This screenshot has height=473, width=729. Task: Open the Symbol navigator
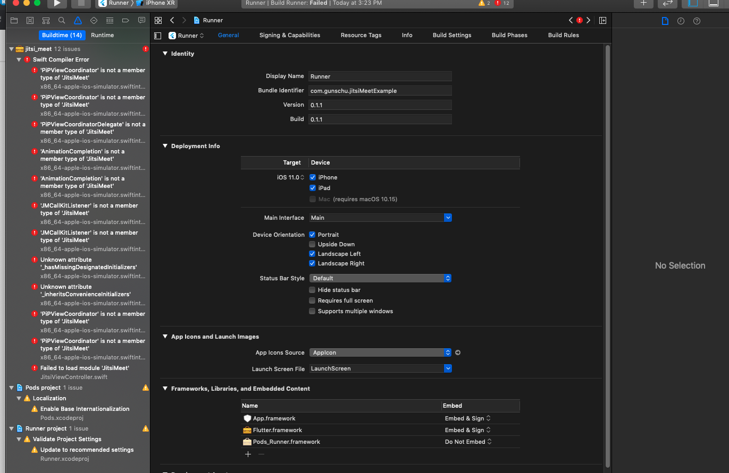tap(46, 20)
